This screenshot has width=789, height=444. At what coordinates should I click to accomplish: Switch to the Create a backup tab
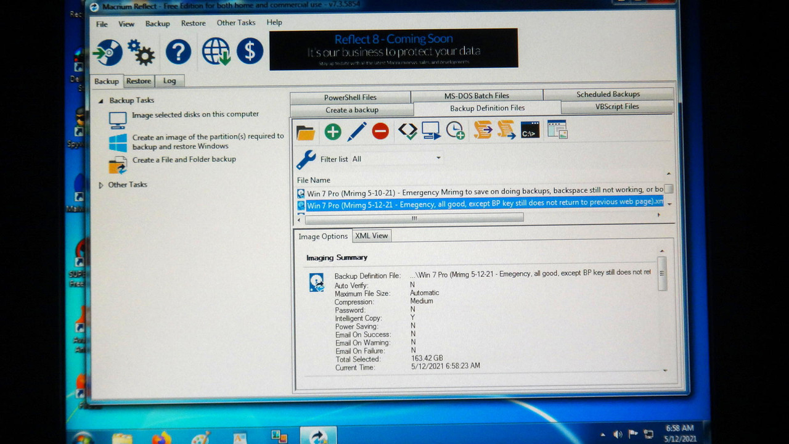(352, 110)
